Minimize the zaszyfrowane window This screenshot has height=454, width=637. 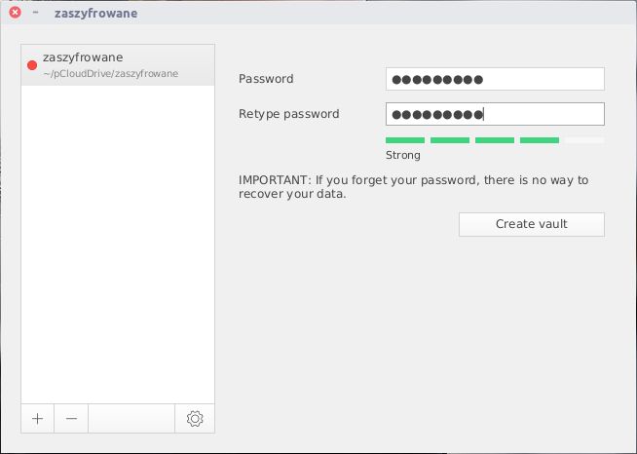(35, 13)
